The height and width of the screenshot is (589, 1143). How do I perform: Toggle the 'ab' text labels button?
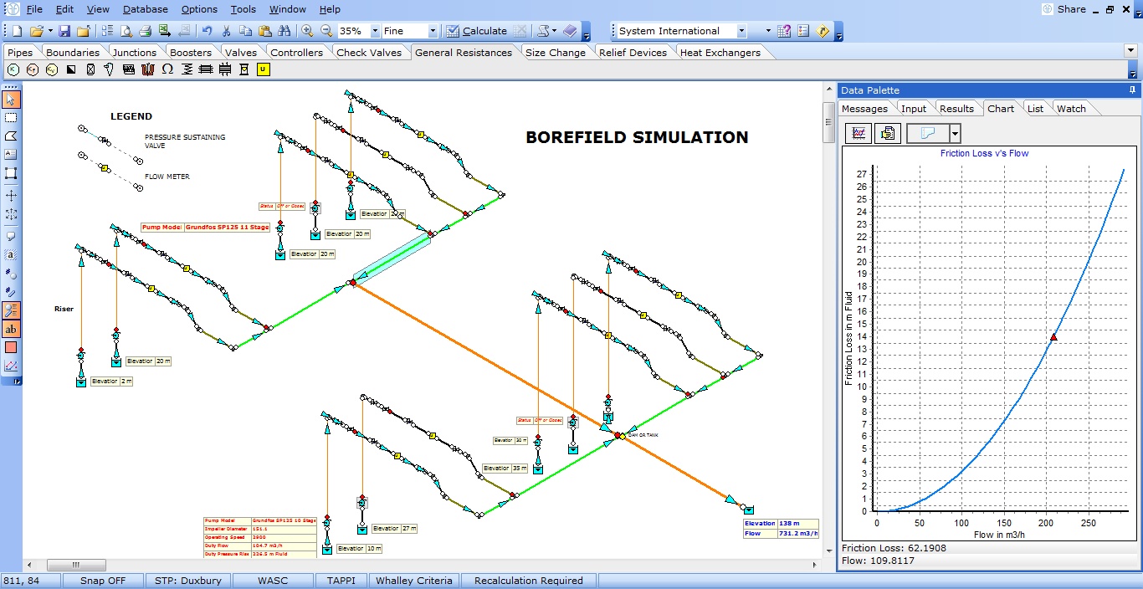(x=11, y=329)
